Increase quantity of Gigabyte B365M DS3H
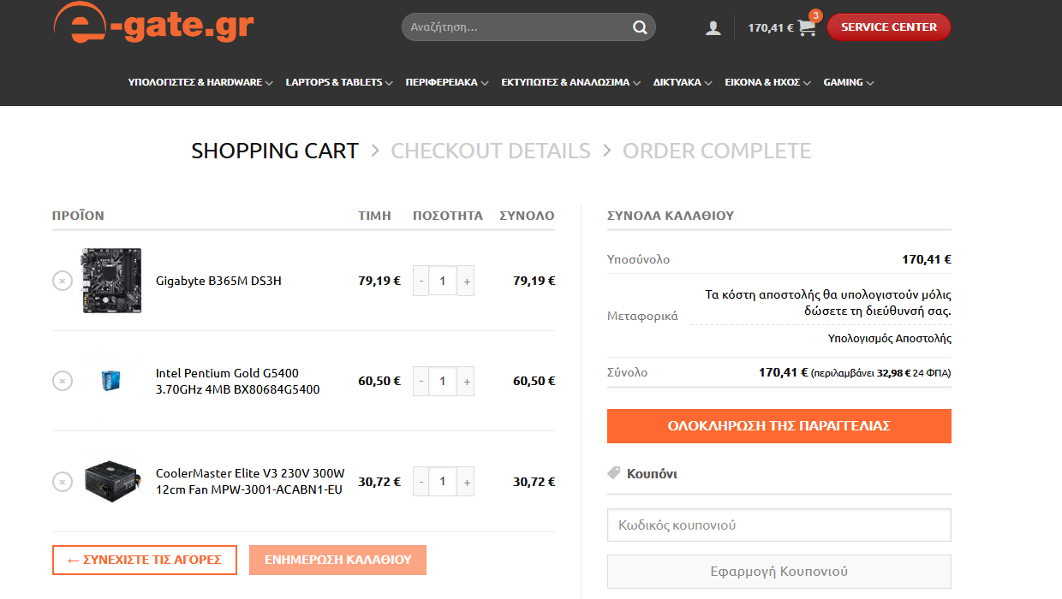This screenshot has width=1062, height=599. [466, 281]
